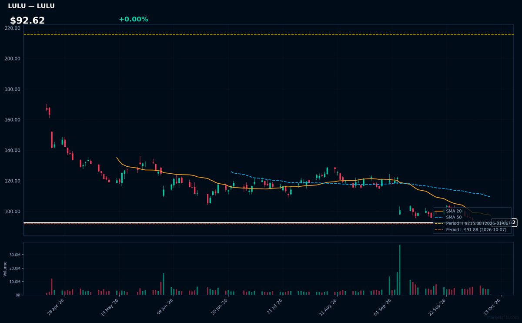Select the 200.00 price axis label
Screen dimensions: 522x323
click(x=12, y=59)
